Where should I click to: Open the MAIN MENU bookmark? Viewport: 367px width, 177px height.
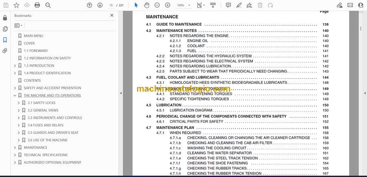coord(33,36)
